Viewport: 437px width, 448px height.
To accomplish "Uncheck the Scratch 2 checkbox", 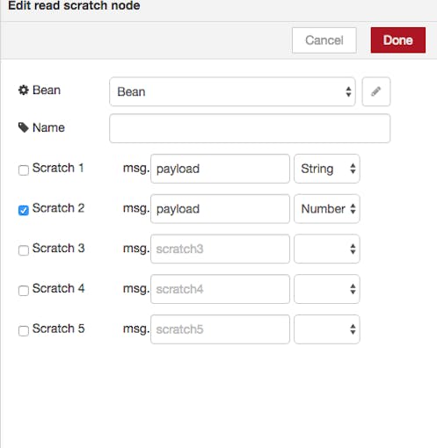I will click(24, 210).
